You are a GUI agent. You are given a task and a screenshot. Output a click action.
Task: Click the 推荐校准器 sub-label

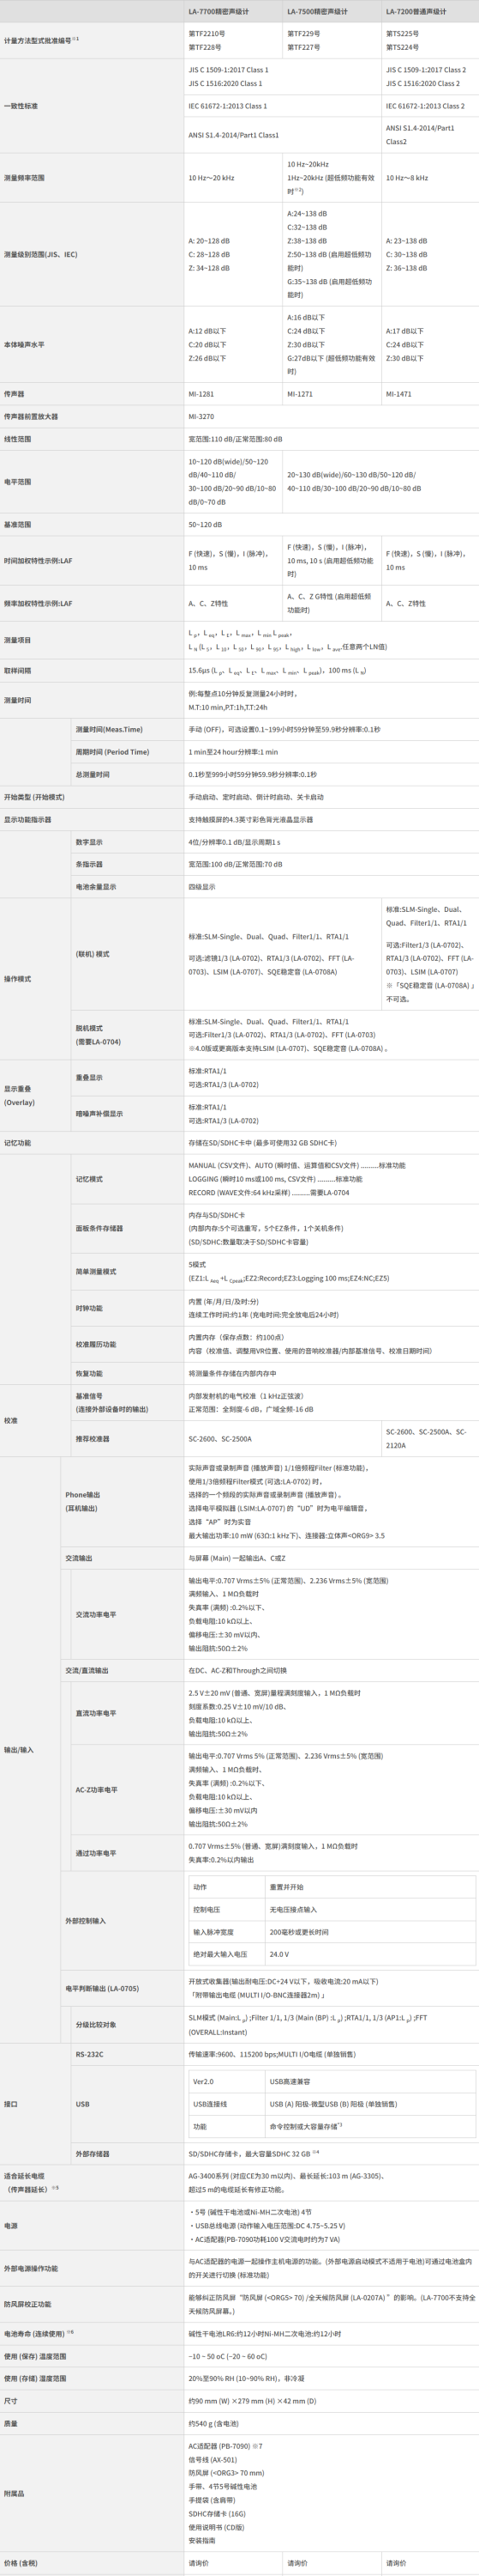[93, 1439]
